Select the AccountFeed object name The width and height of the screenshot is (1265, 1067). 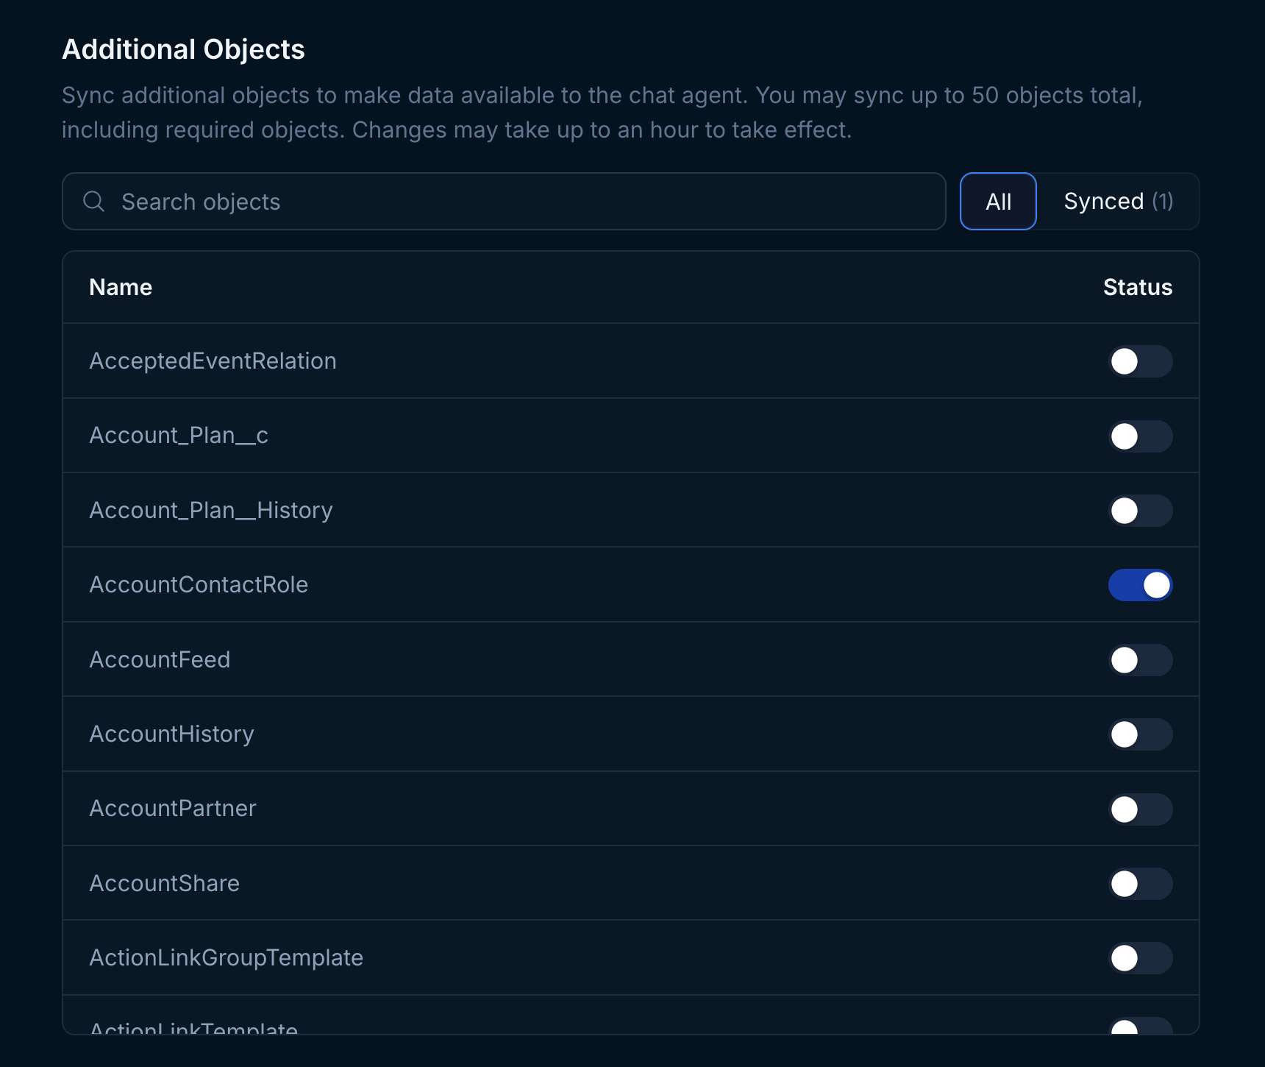[x=160, y=659]
